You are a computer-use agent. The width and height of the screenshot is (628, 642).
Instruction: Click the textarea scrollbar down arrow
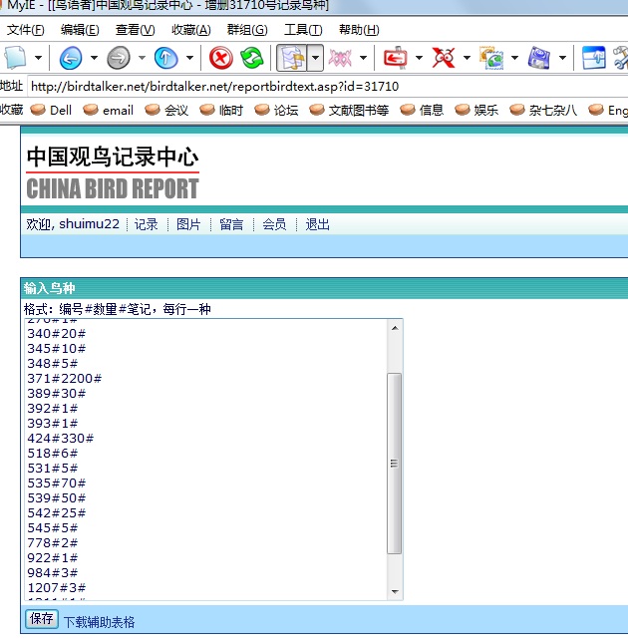point(395,592)
